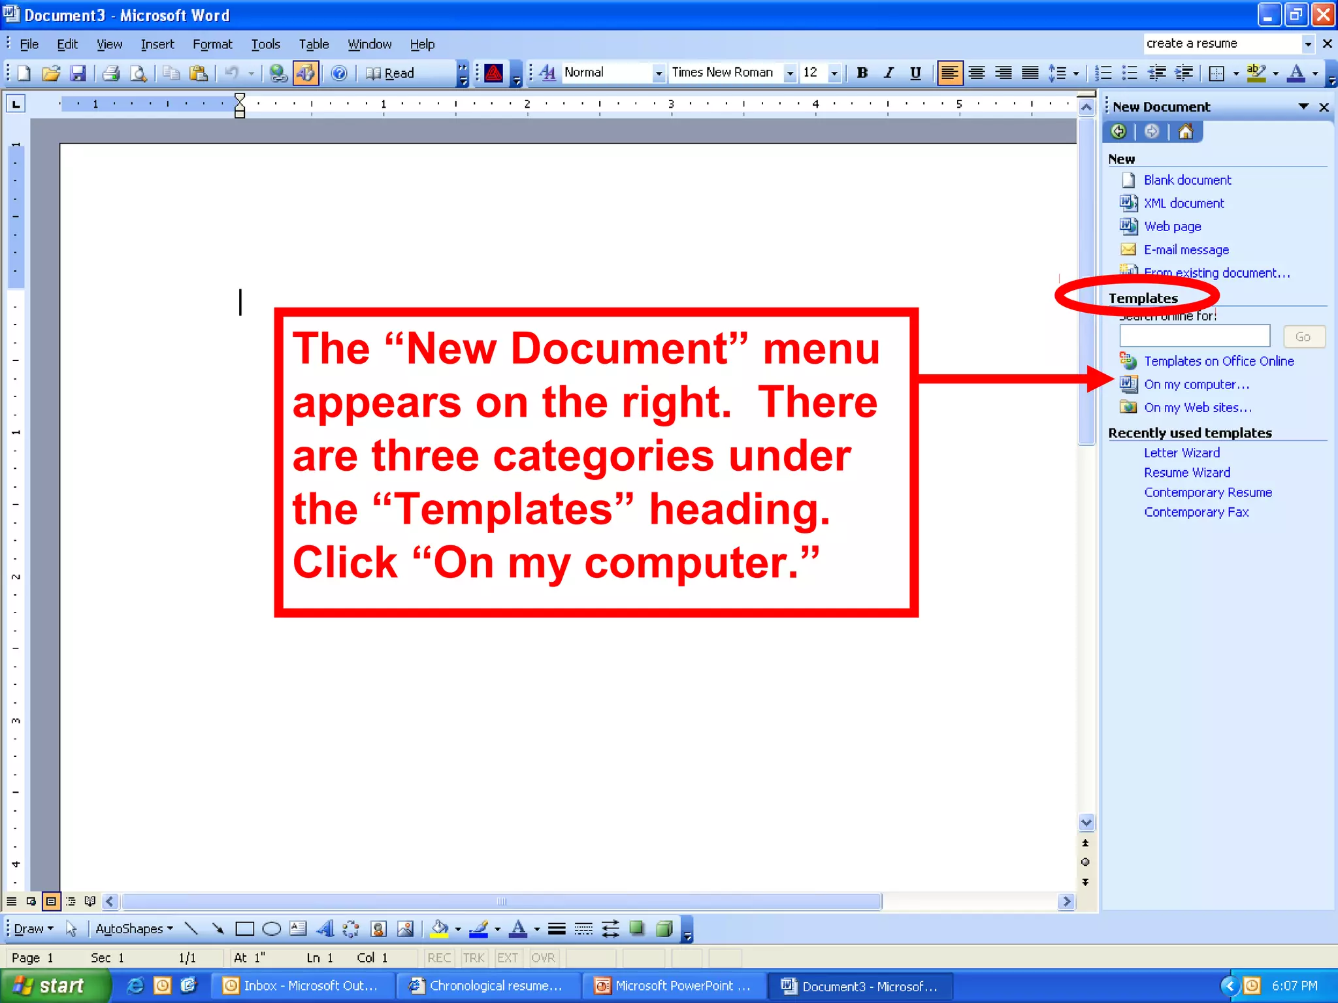Image resolution: width=1338 pixels, height=1003 pixels.
Task: Click the Outside Border icon
Action: (x=1216, y=72)
